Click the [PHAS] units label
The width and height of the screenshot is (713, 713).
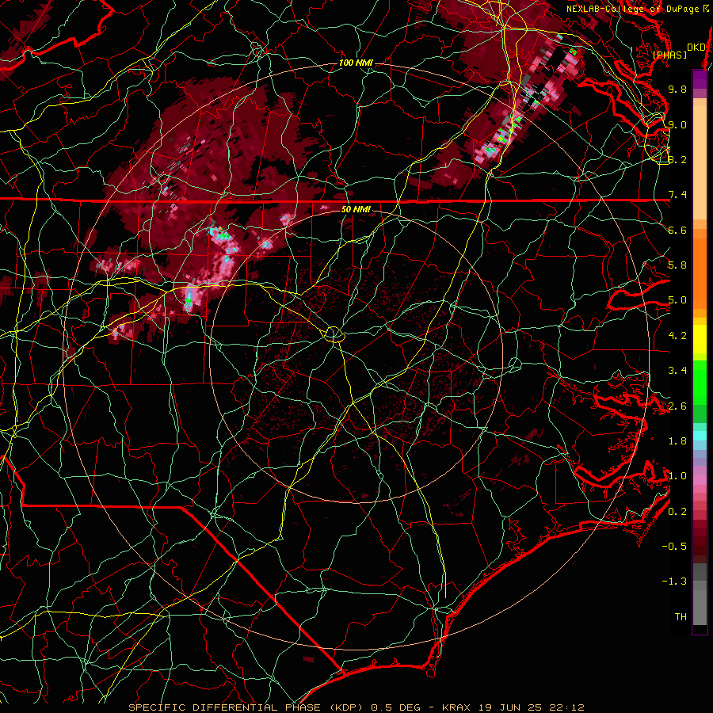coord(669,55)
